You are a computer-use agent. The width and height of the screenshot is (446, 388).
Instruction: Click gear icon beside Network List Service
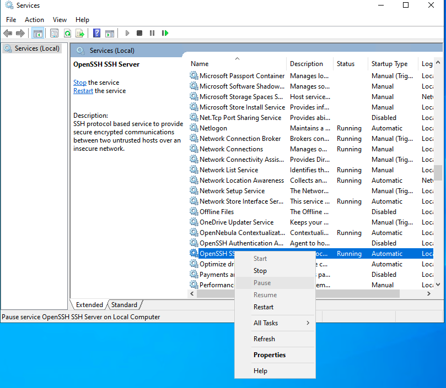click(194, 170)
